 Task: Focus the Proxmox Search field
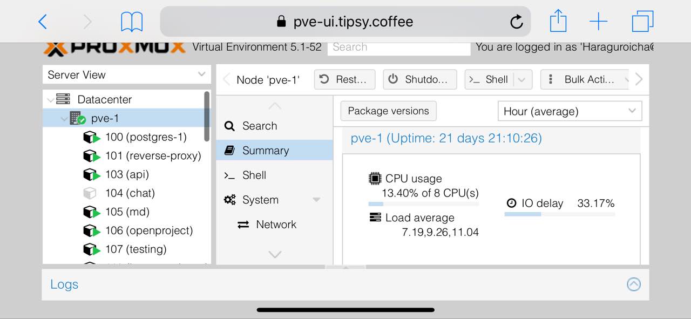point(399,47)
